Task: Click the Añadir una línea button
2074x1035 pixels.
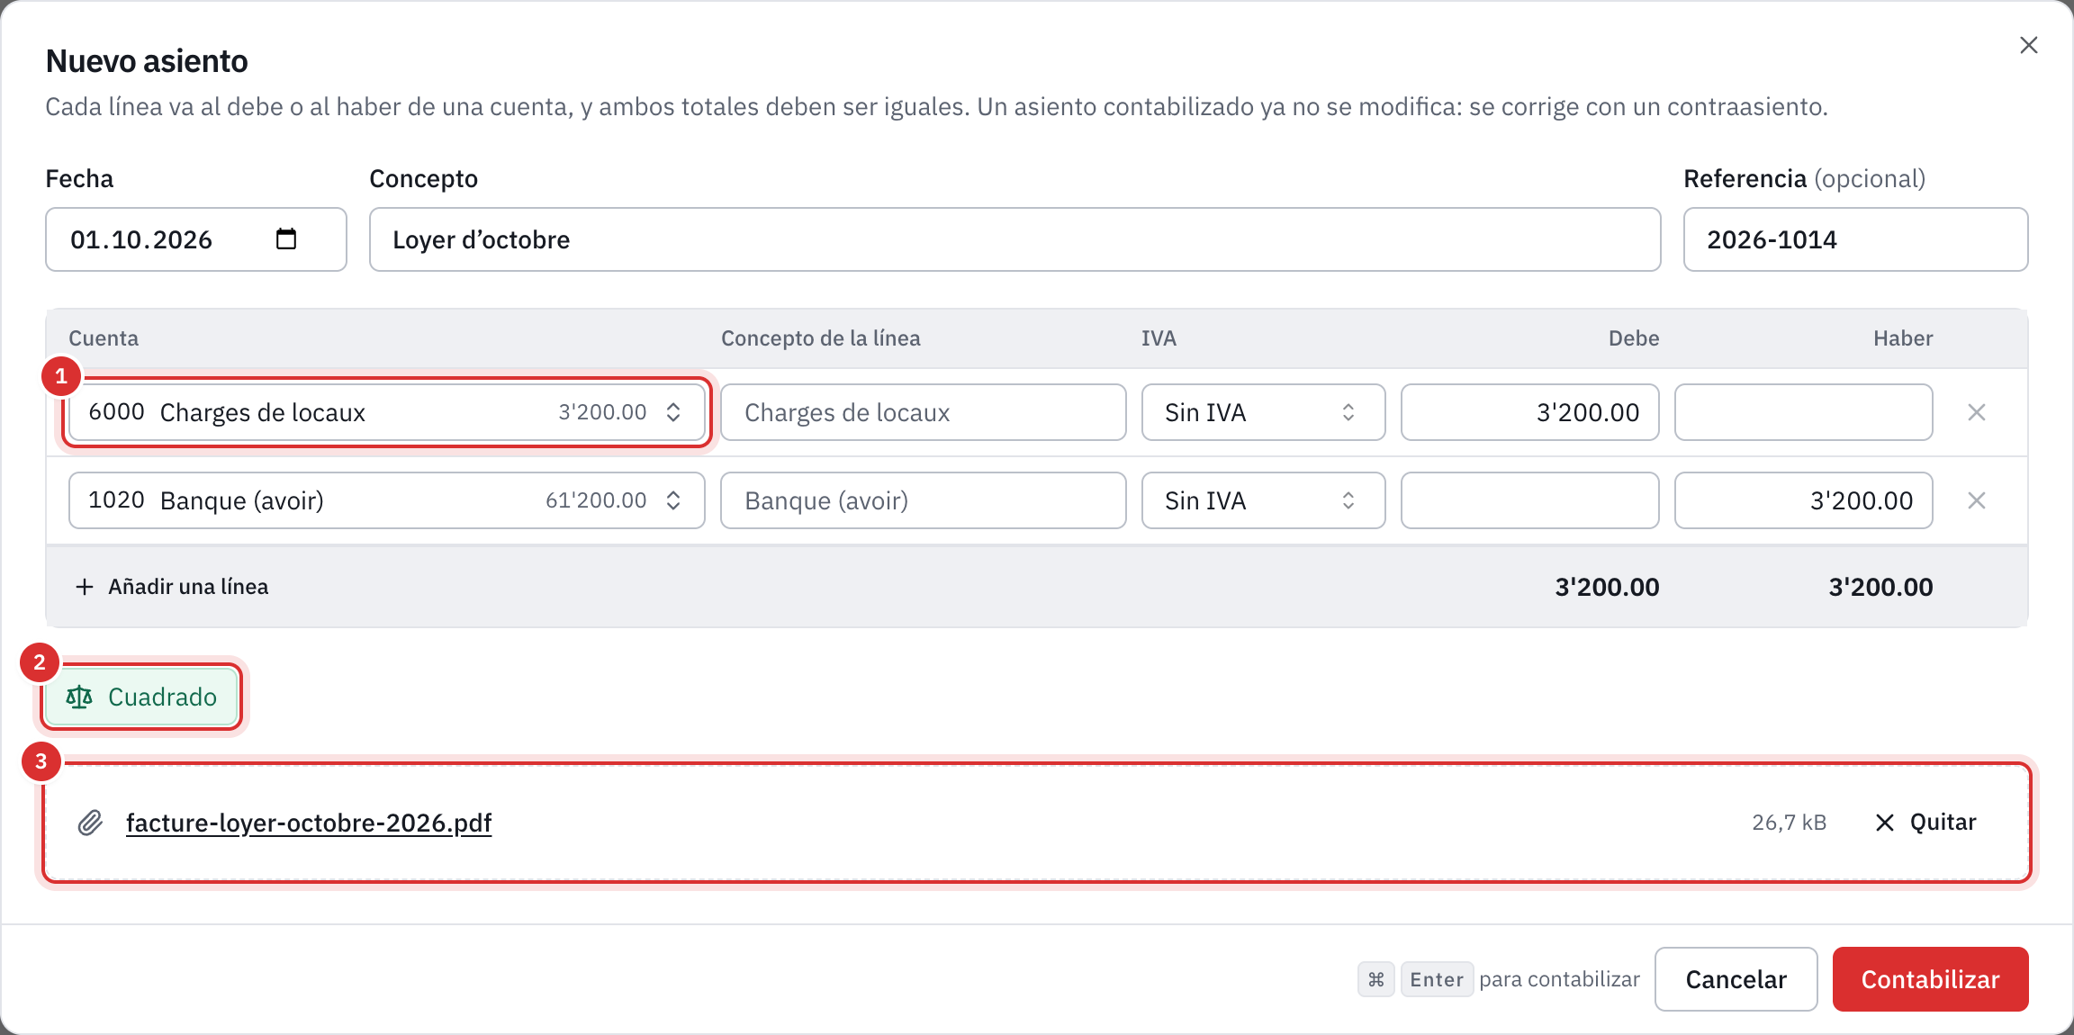Action: coord(172,587)
